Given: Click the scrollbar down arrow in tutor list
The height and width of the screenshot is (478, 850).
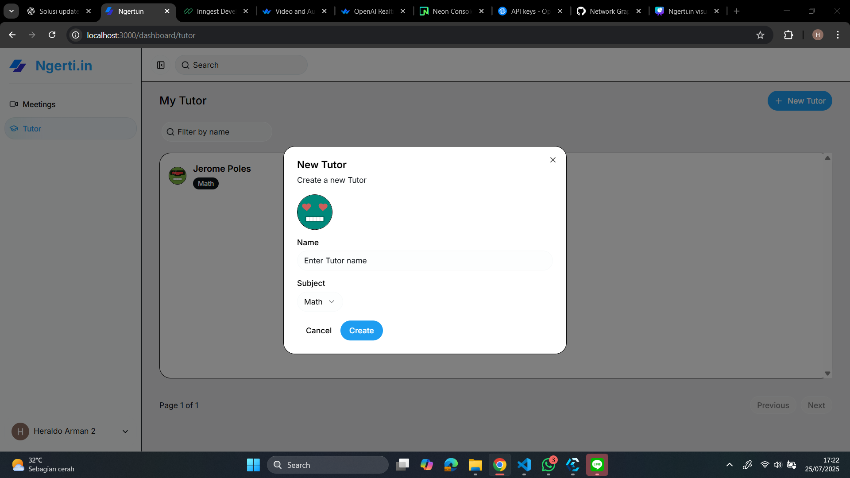Looking at the screenshot, I should [827, 374].
